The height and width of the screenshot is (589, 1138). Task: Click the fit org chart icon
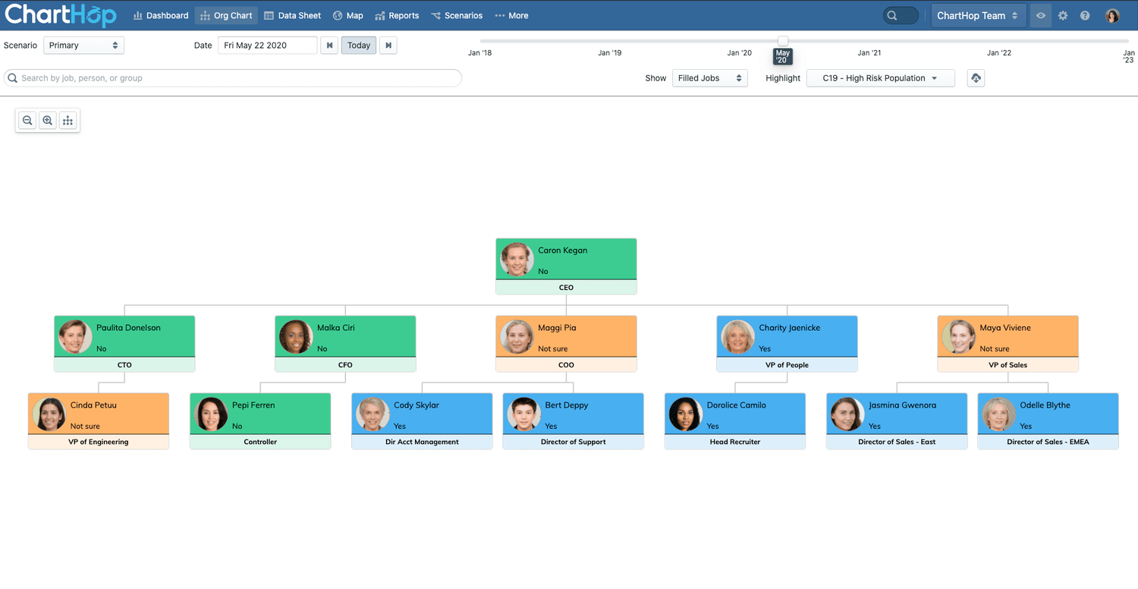pos(68,120)
